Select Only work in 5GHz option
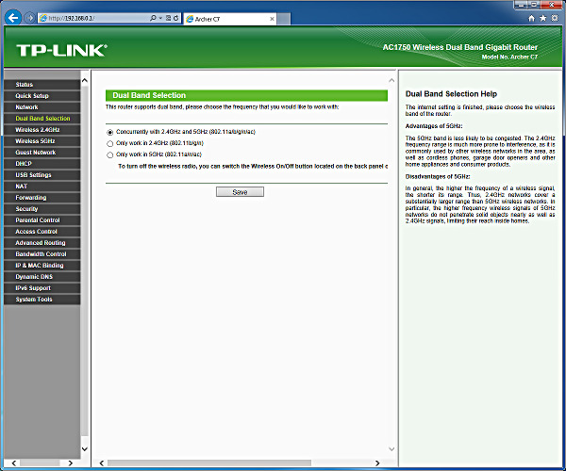Image resolution: width=566 pixels, height=471 pixels. click(x=110, y=154)
